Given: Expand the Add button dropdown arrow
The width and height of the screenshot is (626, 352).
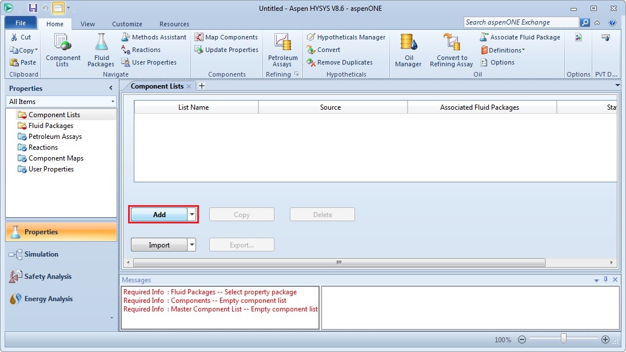Looking at the screenshot, I should [192, 215].
